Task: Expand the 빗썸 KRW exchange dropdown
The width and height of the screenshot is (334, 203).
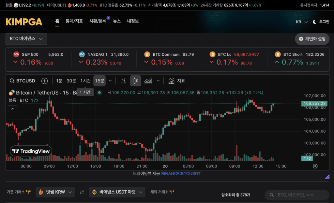Action: [55, 192]
